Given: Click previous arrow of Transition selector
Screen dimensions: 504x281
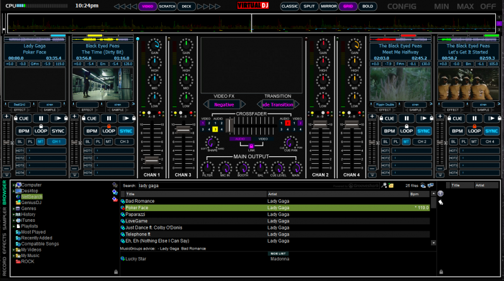Looking at the screenshot, I should tap(259, 105).
